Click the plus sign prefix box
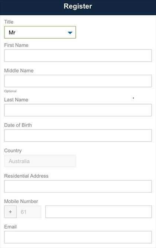 (x=10, y=212)
